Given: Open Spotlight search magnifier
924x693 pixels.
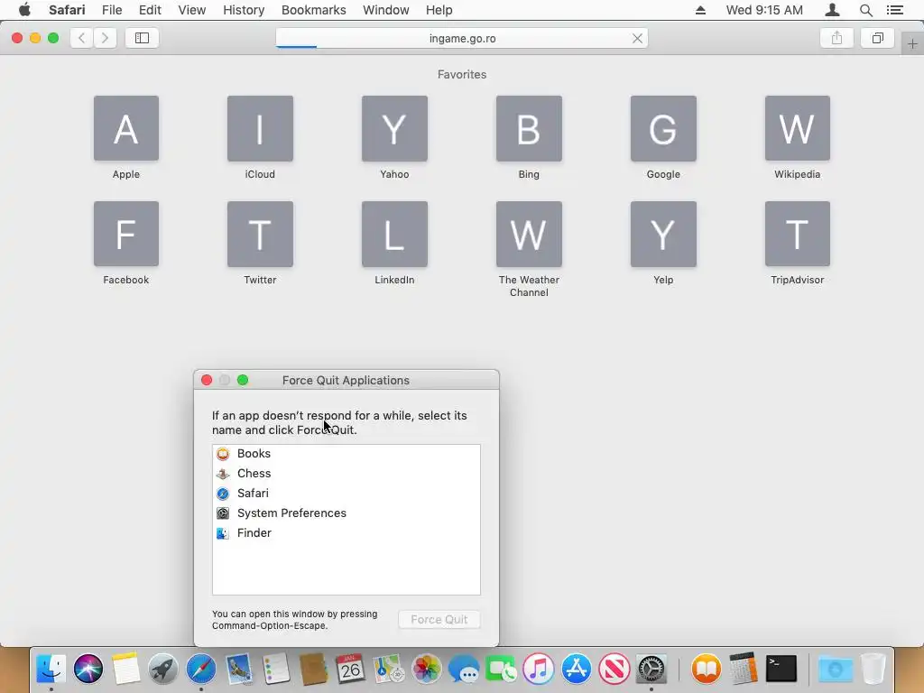Looking at the screenshot, I should click(x=865, y=10).
